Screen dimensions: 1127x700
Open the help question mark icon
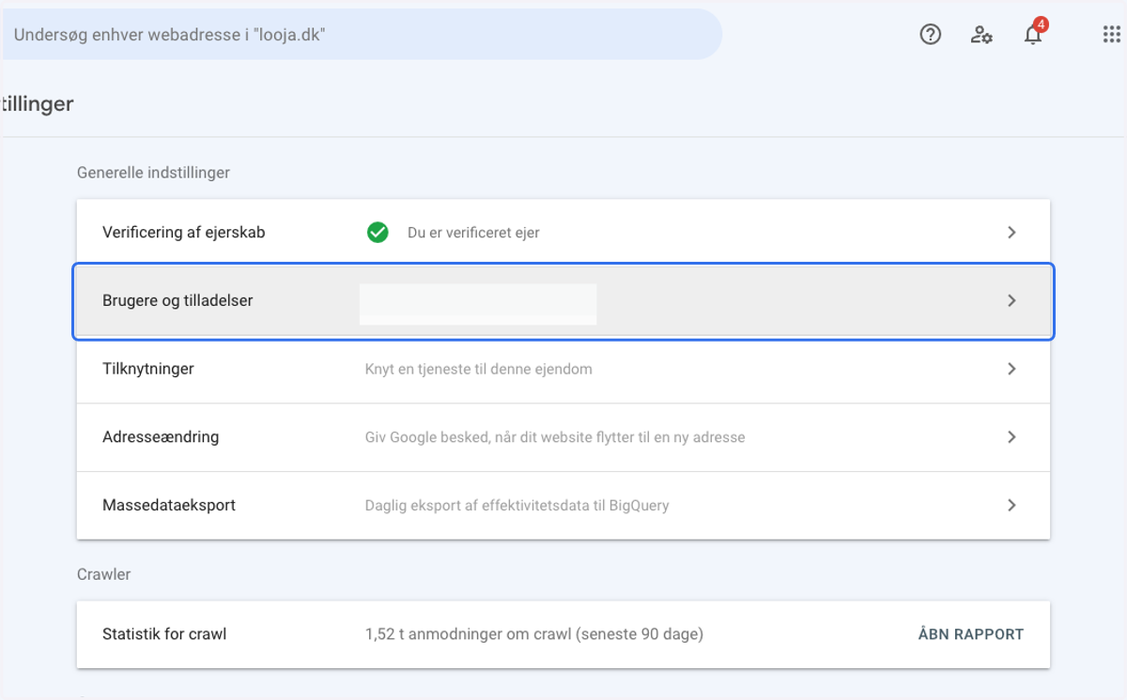tap(930, 35)
